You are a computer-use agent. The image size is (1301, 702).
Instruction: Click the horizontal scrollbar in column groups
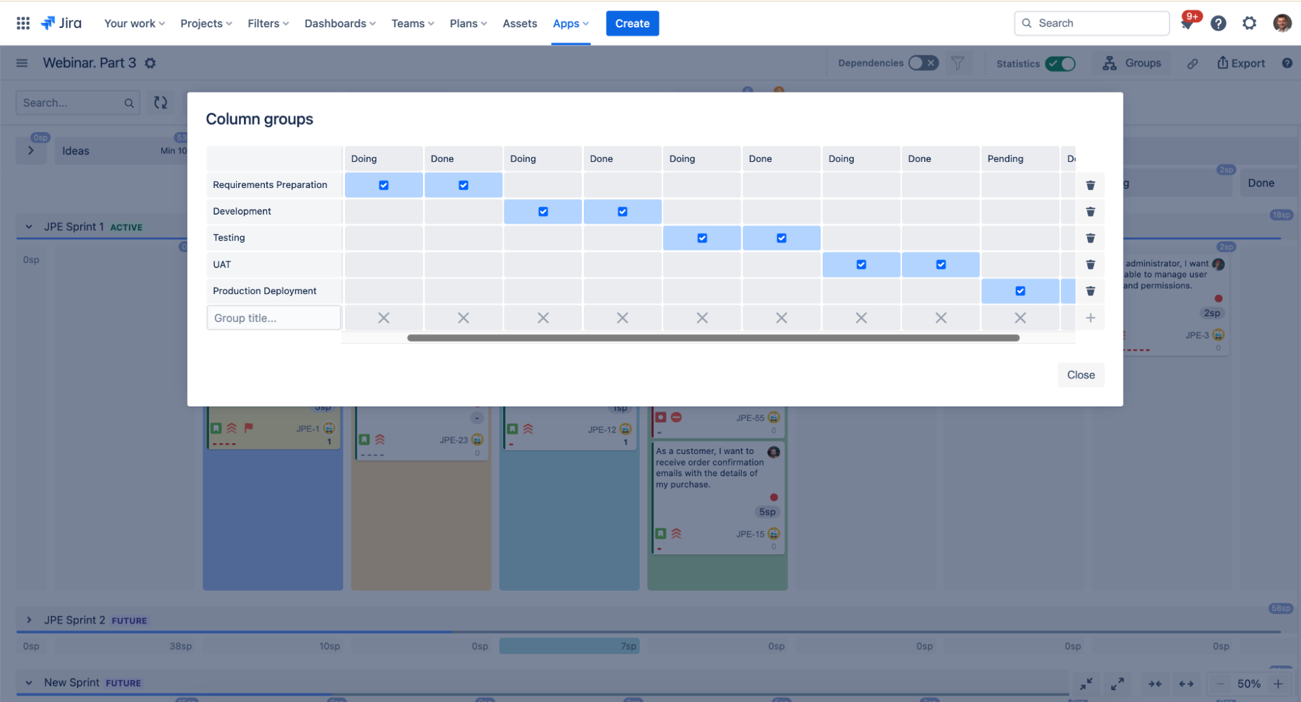713,338
